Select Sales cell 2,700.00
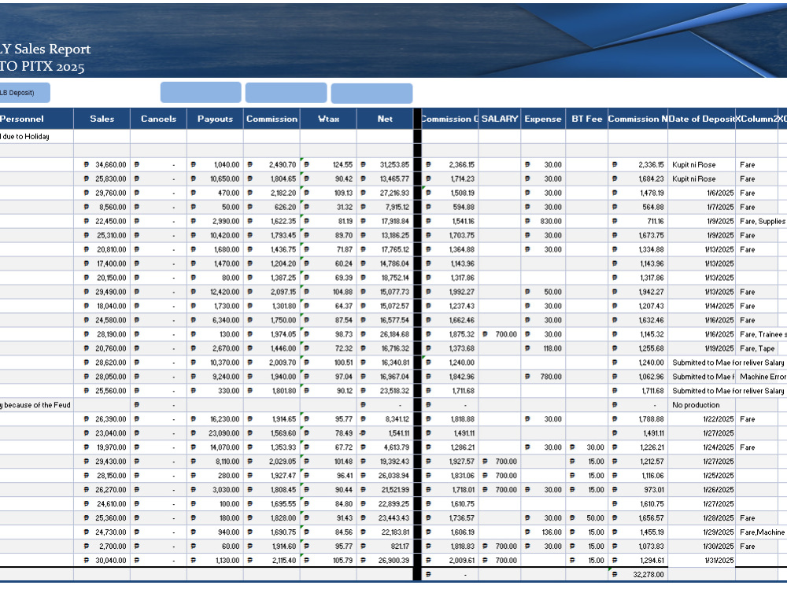This screenshot has width=787, height=589. (x=102, y=546)
